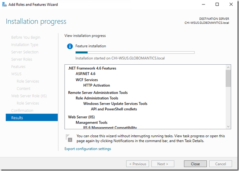This screenshot has width=239, height=171.
Task: Open the Content step under WSUS
Action: click(x=23, y=88)
